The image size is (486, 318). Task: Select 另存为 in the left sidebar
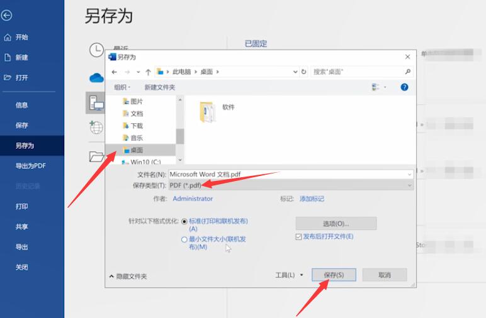click(x=25, y=146)
